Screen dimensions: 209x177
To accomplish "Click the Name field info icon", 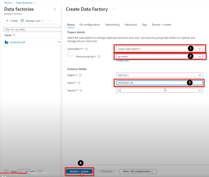I will (79, 83).
